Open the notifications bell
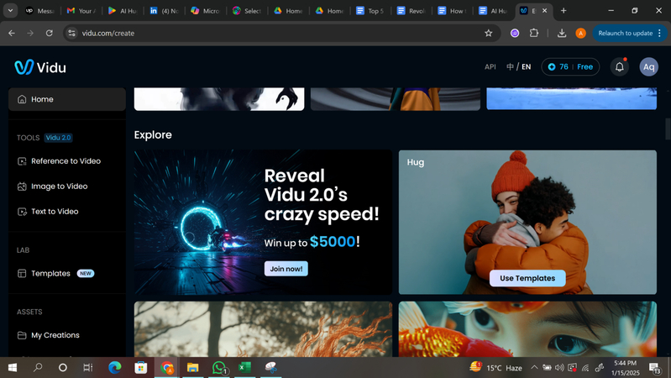 click(619, 67)
